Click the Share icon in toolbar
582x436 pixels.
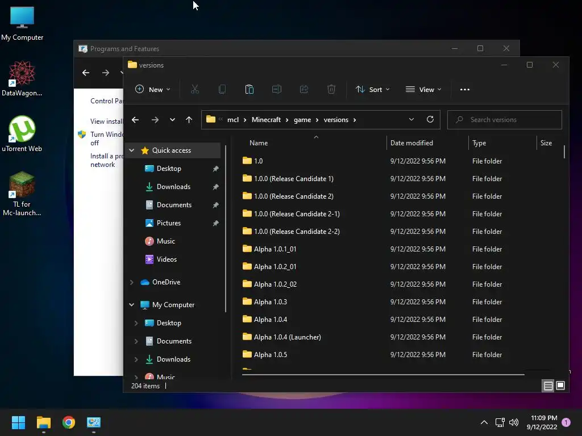(304, 89)
